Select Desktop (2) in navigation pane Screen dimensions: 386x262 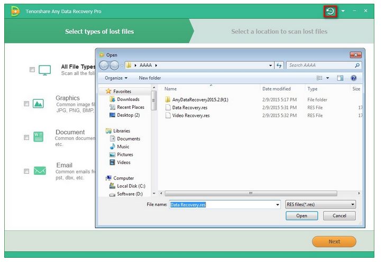click(x=125, y=115)
